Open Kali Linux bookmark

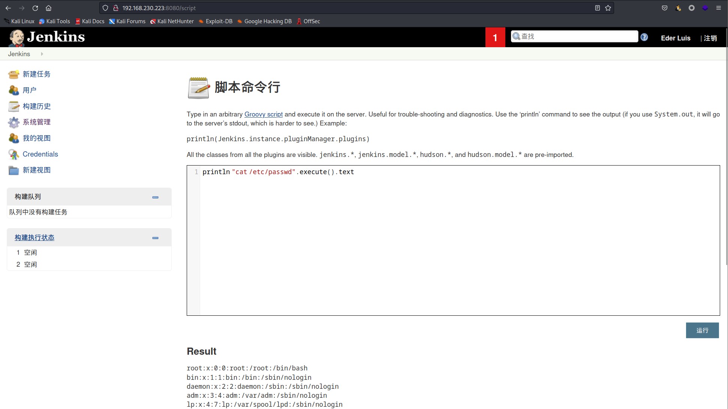(x=19, y=21)
